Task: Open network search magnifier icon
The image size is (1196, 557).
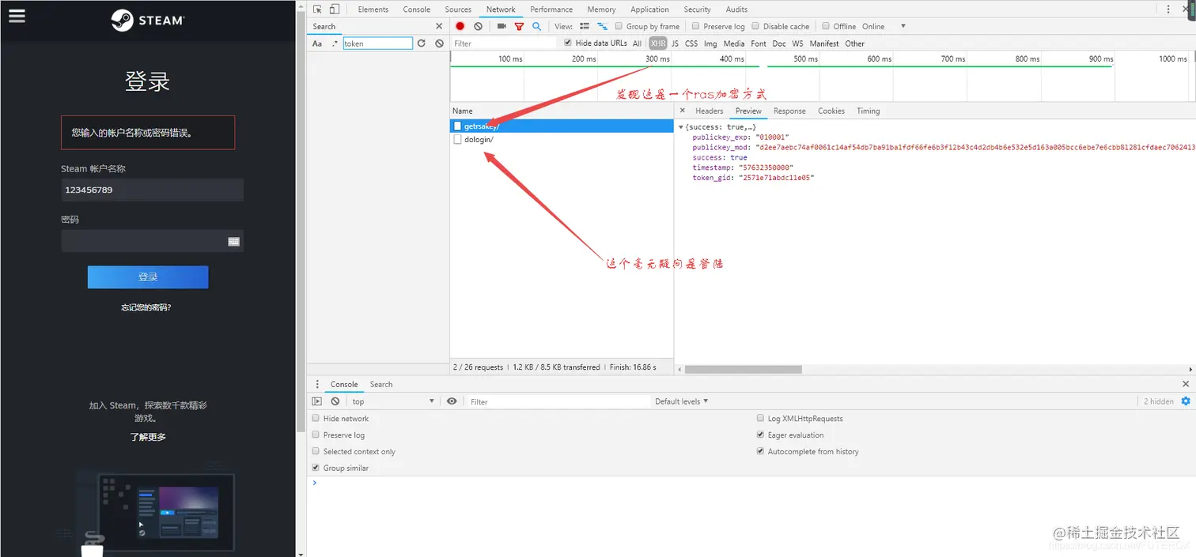Action: (x=536, y=26)
